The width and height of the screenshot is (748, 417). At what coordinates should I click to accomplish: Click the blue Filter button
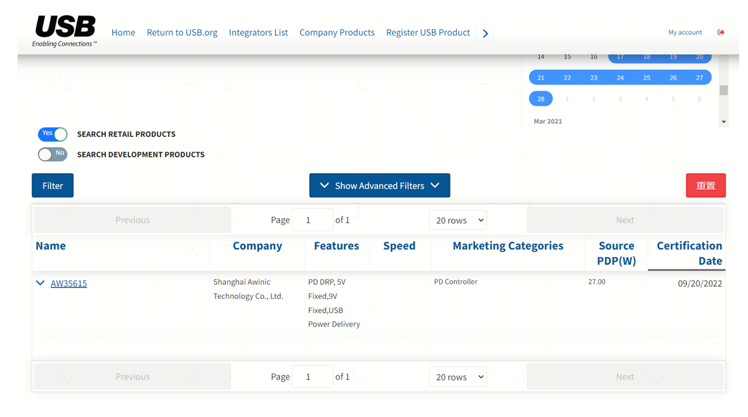coord(53,185)
